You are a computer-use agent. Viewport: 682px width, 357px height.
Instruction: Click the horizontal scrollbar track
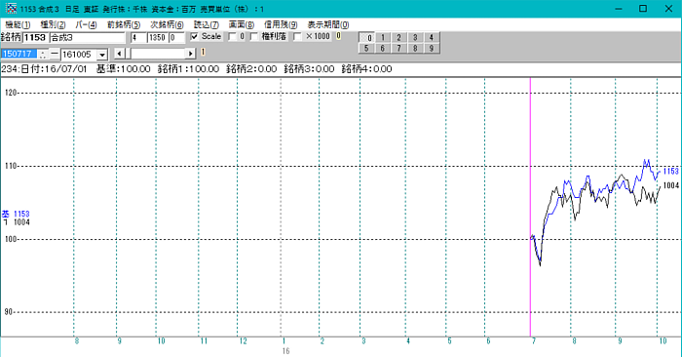point(158,54)
